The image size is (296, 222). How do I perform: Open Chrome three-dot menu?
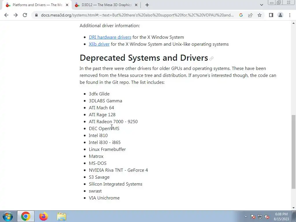tap(290, 15)
